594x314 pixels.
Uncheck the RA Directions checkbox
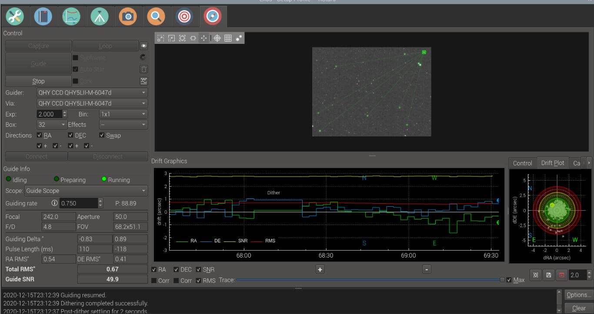(x=40, y=136)
